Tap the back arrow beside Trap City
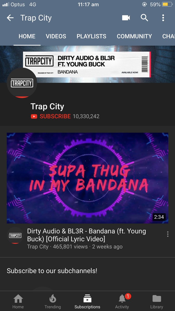 (x=10, y=18)
